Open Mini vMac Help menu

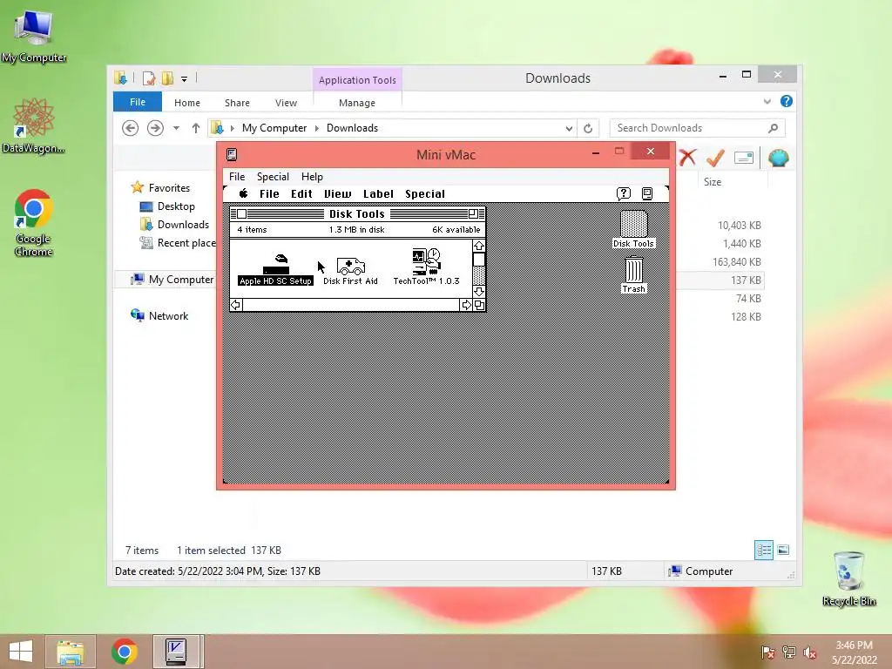coord(312,176)
